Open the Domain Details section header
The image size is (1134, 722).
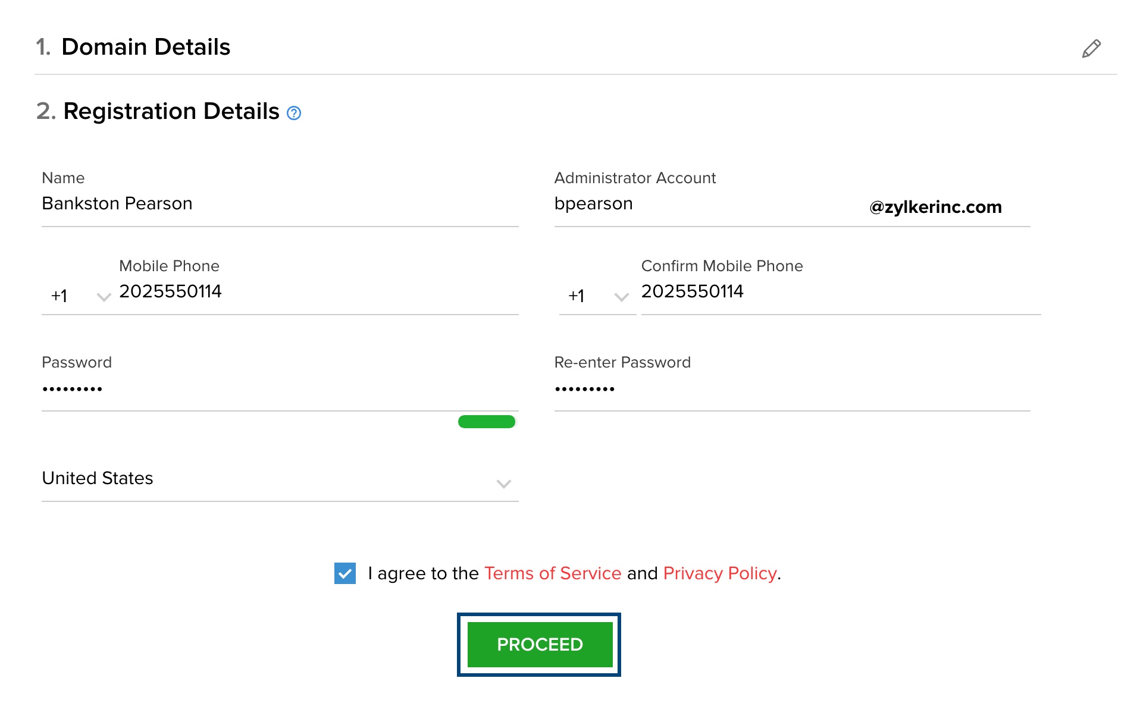146,47
